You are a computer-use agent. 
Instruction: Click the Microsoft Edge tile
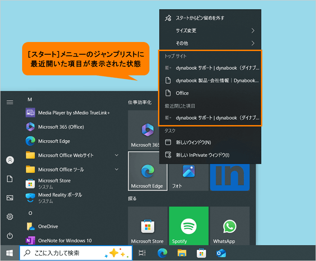tap(148, 171)
